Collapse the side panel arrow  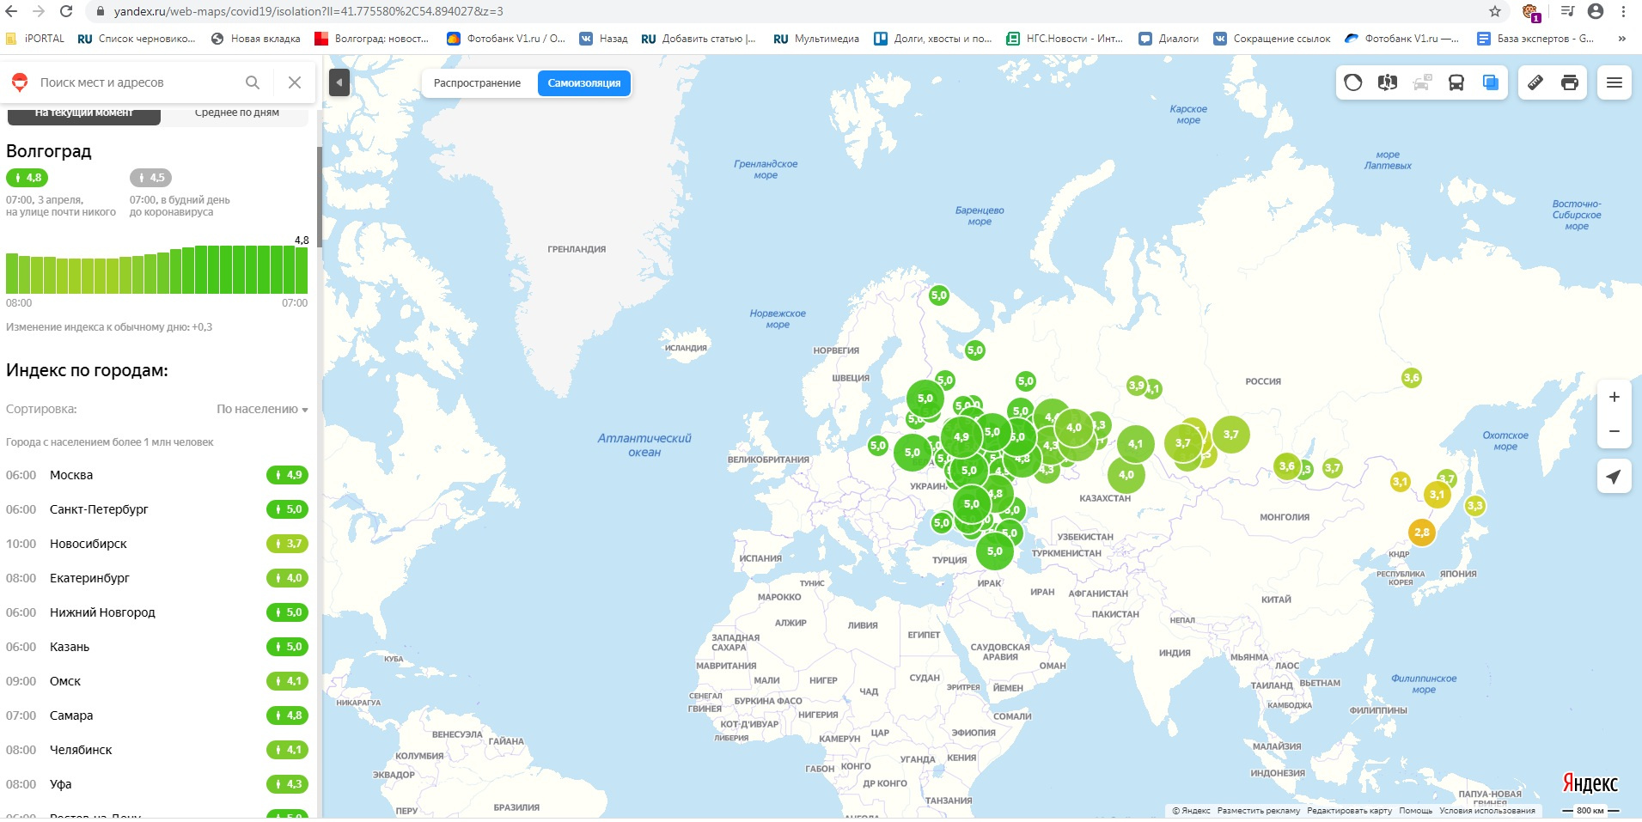tap(339, 82)
